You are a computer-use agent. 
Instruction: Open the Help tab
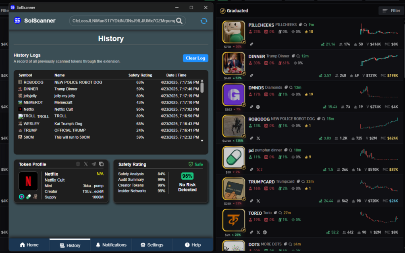click(193, 245)
